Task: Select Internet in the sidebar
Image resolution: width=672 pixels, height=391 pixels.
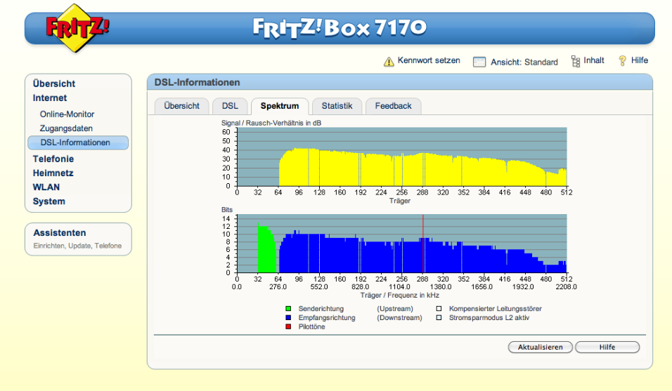Action: click(x=50, y=98)
